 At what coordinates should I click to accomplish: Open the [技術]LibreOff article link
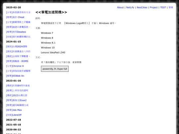(x=14, y=115)
